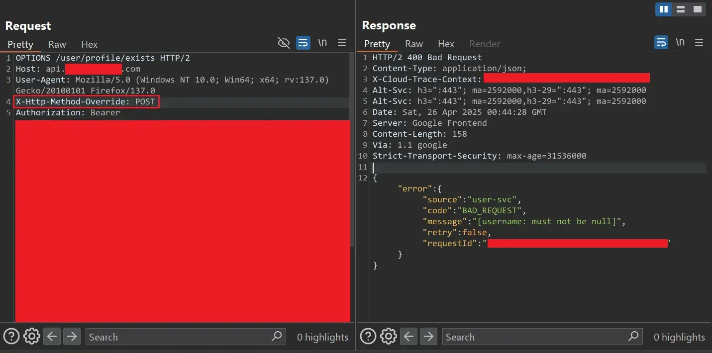
Task: Select the combined tabbed layout icon
Action: [698, 9]
